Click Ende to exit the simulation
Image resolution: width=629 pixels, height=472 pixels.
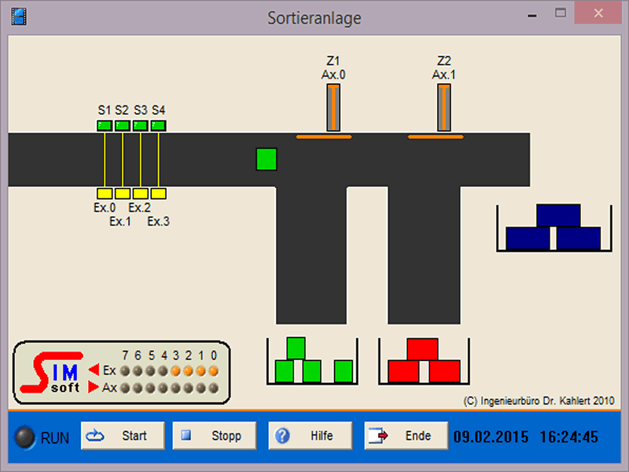[x=406, y=436]
